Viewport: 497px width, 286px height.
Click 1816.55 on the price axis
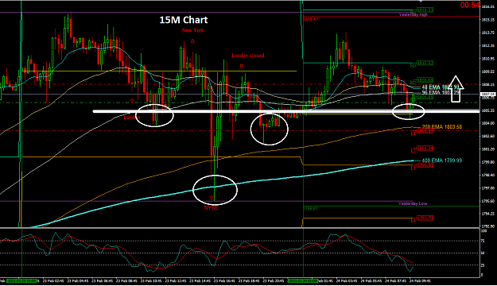(x=487, y=6)
